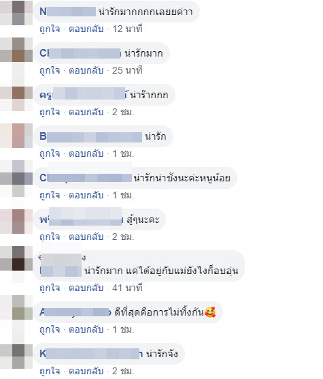Open profile name beside น่ารักจัง comment
This screenshot has width=323, height=379.
[91, 354]
